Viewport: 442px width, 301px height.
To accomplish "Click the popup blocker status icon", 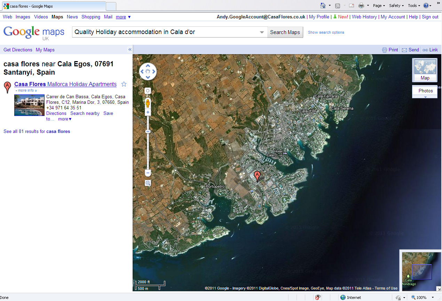I will (317, 298).
